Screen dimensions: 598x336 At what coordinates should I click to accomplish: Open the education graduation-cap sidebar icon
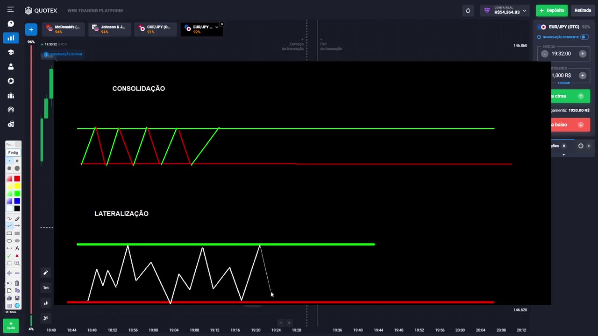click(x=11, y=52)
